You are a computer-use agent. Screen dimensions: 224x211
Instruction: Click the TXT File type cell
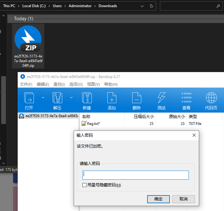(x=195, y=124)
